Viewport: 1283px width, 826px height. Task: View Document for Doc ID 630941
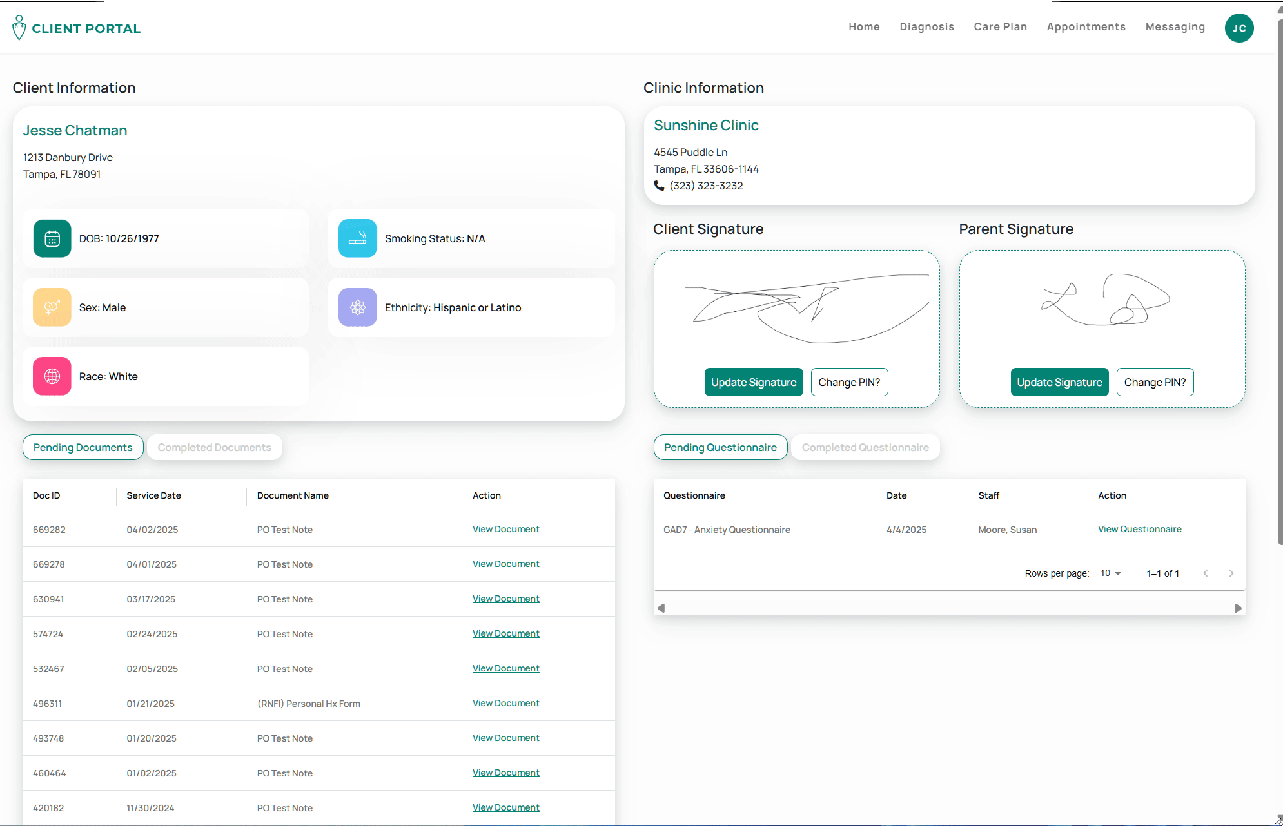[x=505, y=599]
